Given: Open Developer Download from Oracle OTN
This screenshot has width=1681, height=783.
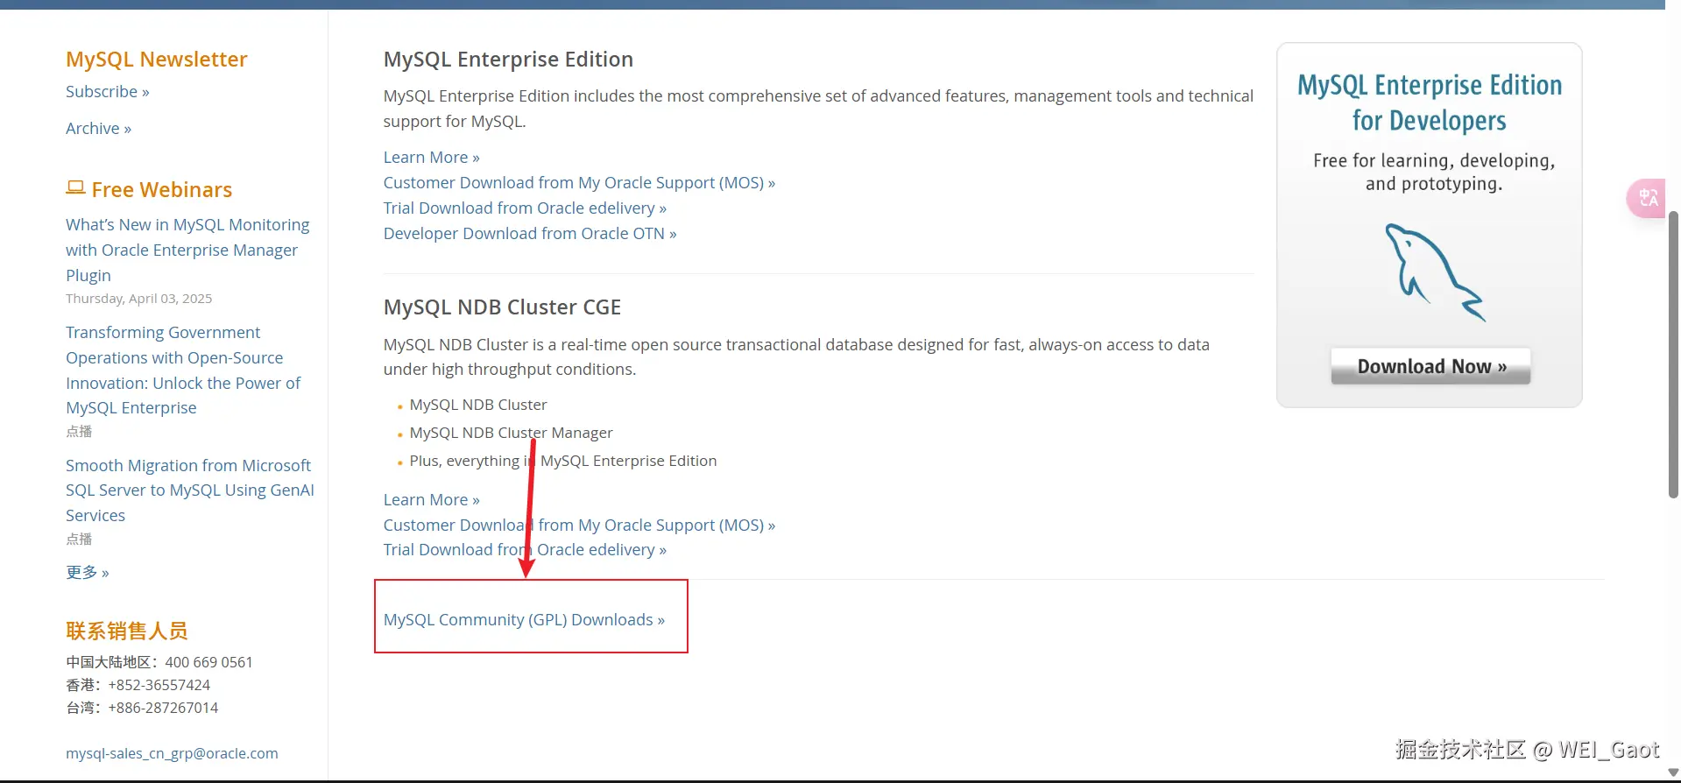Looking at the screenshot, I should point(529,234).
